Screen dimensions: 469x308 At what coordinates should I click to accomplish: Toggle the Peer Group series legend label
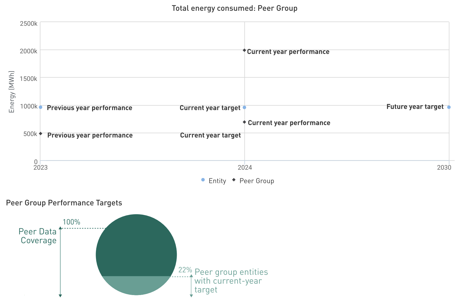(257, 181)
